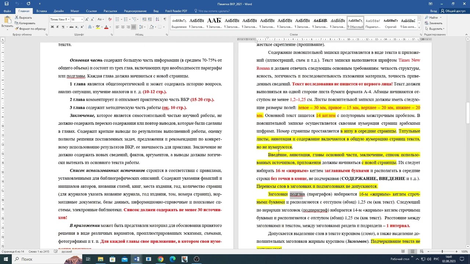This screenshot has height=264, width=470.
Task: Save the document with the floppy disk icon
Action: [x=6, y=4]
